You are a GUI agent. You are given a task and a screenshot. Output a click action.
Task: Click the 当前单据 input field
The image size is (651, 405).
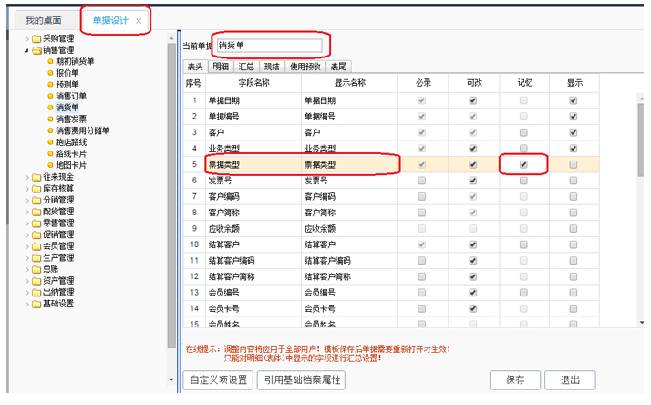269,46
